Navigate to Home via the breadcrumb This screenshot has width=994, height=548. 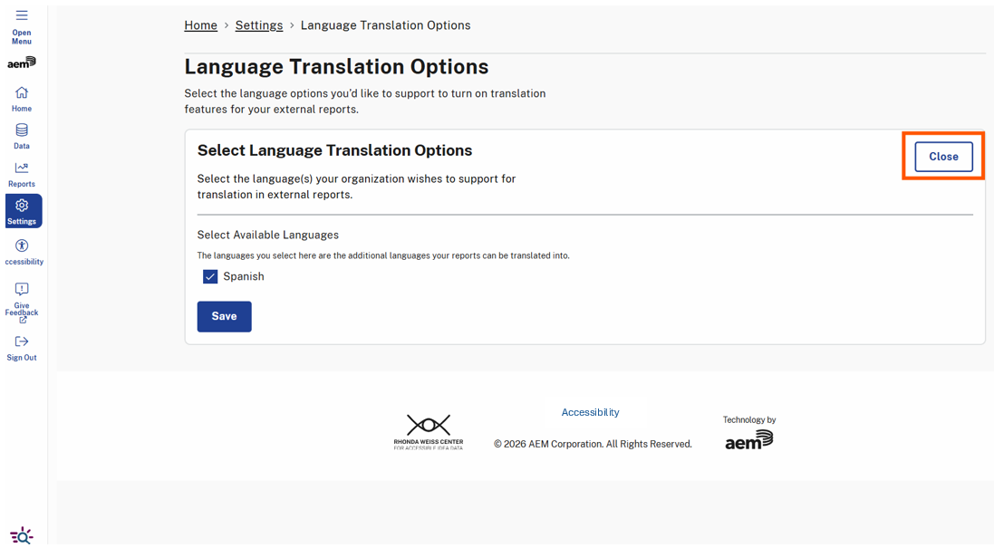(x=200, y=24)
